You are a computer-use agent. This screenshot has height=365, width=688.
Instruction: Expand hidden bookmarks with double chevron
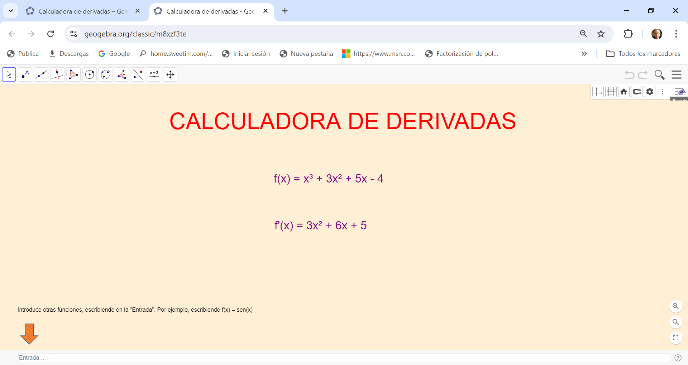584,54
